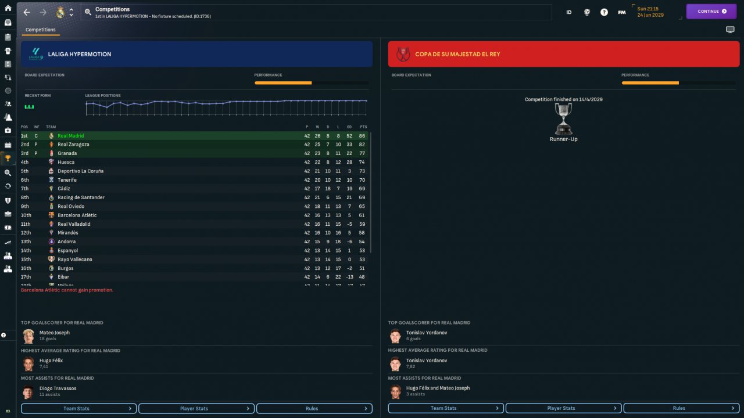Click the search bar in the header
Screen dimensions: 744x418
(x=317, y=12)
